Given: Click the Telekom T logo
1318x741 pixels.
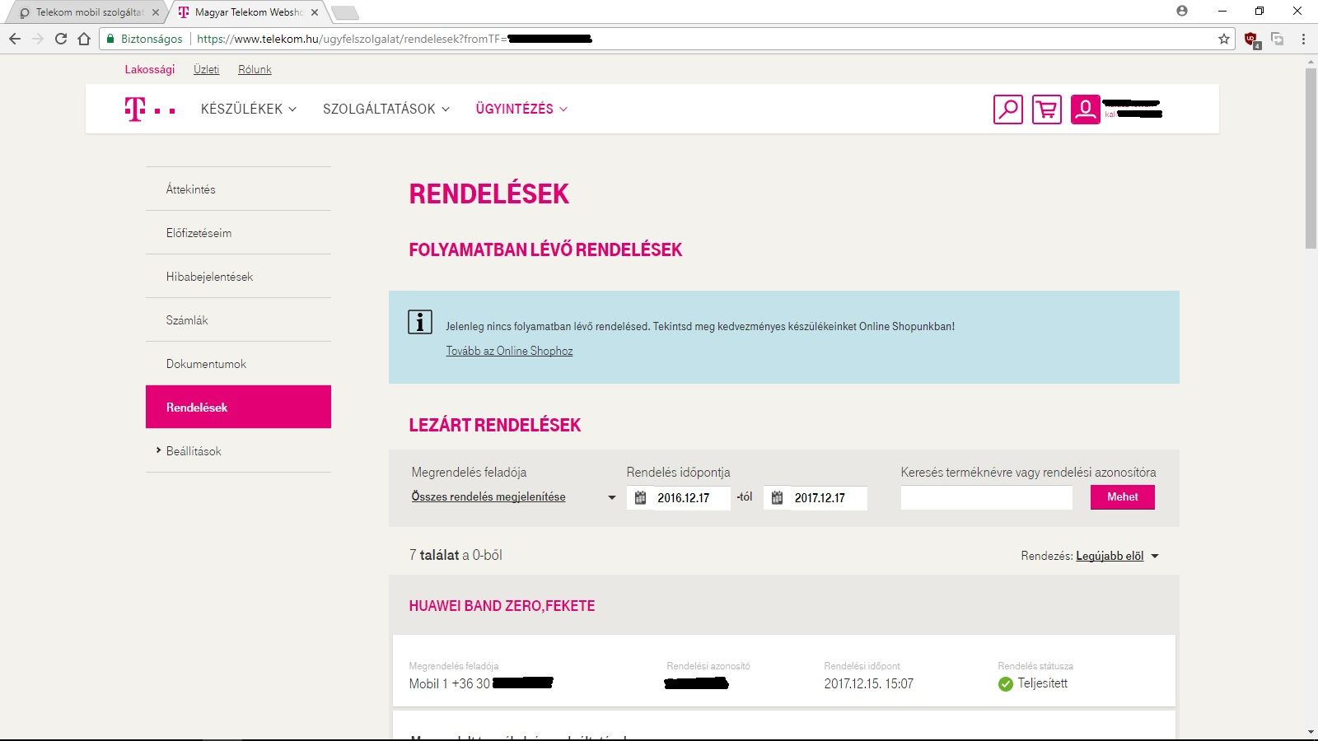Looking at the screenshot, I should click(x=150, y=109).
